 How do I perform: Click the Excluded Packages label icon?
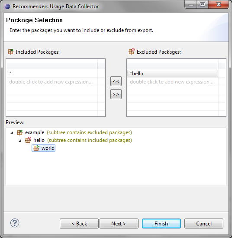tap(132, 51)
